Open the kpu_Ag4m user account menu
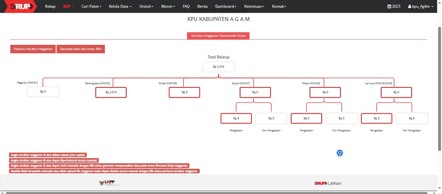This screenshot has width=442, height=194. pyautogui.click(x=420, y=6)
